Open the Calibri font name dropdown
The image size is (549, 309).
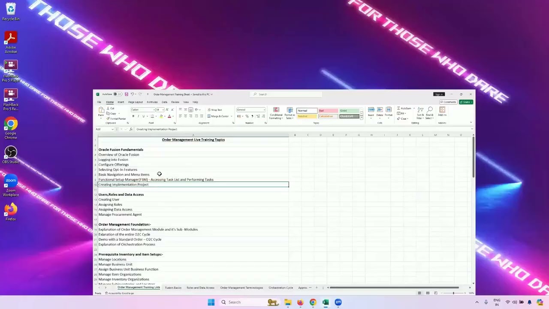coord(154,110)
